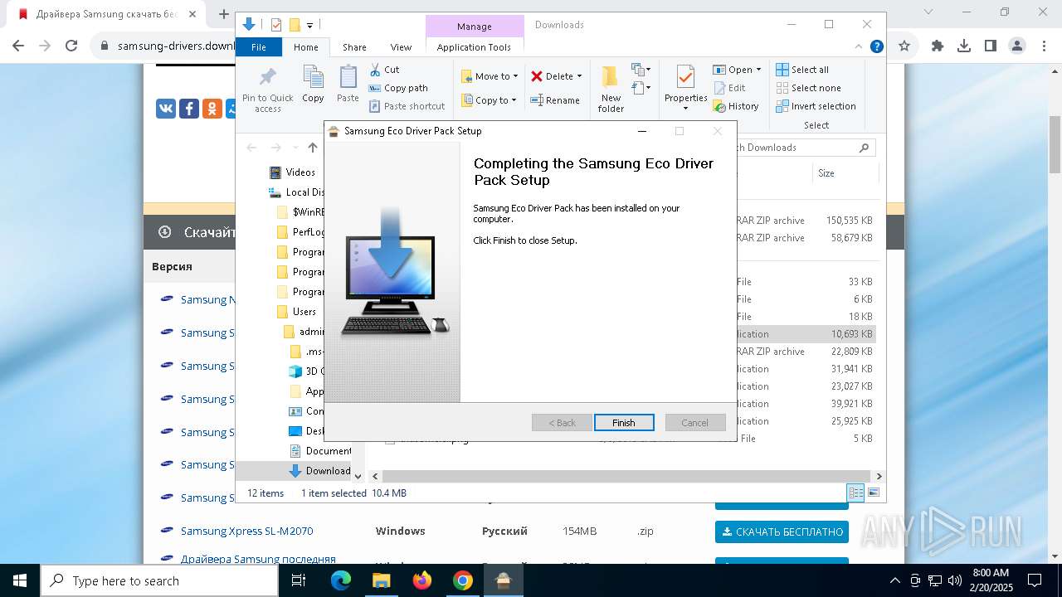1062x597 pixels.
Task: Click the Cut scissors command
Action: (385, 70)
